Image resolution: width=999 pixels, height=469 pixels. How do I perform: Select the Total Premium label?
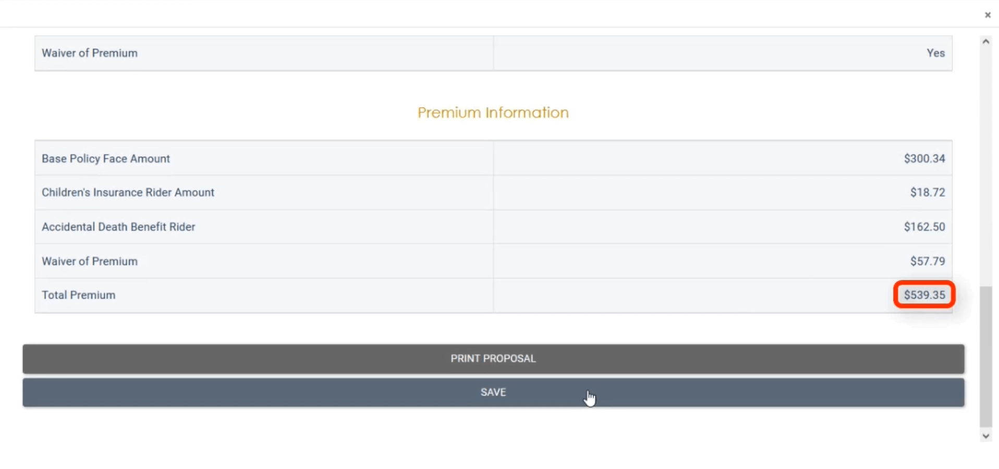pyautogui.click(x=79, y=295)
